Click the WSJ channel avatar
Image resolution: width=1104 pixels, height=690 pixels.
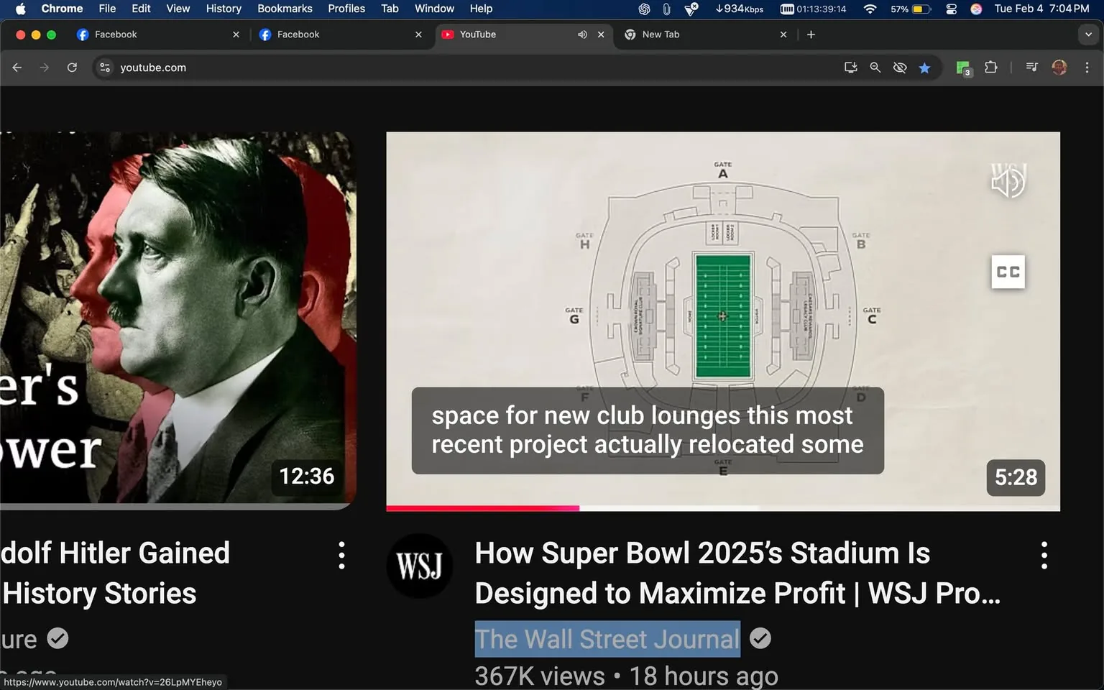419,566
